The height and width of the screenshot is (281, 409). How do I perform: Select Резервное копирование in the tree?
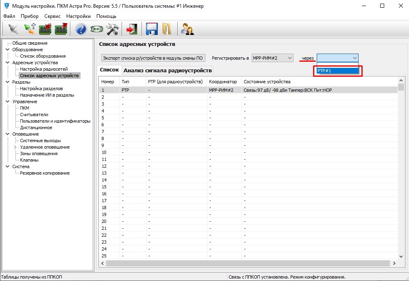click(x=45, y=173)
